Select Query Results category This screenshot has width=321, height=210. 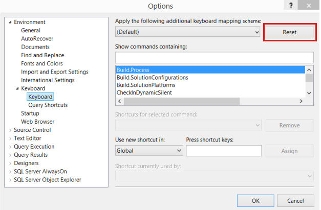tap(31, 155)
